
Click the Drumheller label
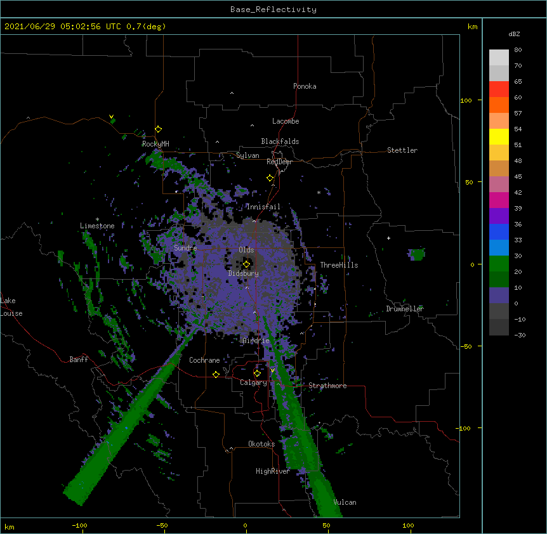point(405,309)
